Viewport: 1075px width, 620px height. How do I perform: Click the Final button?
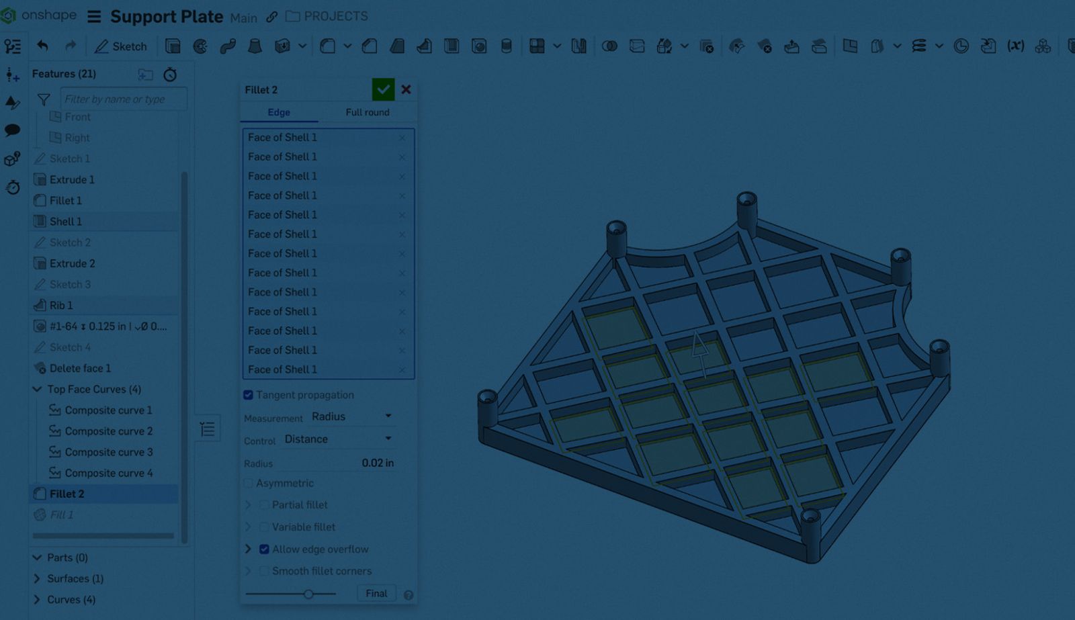(x=376, y=593)
